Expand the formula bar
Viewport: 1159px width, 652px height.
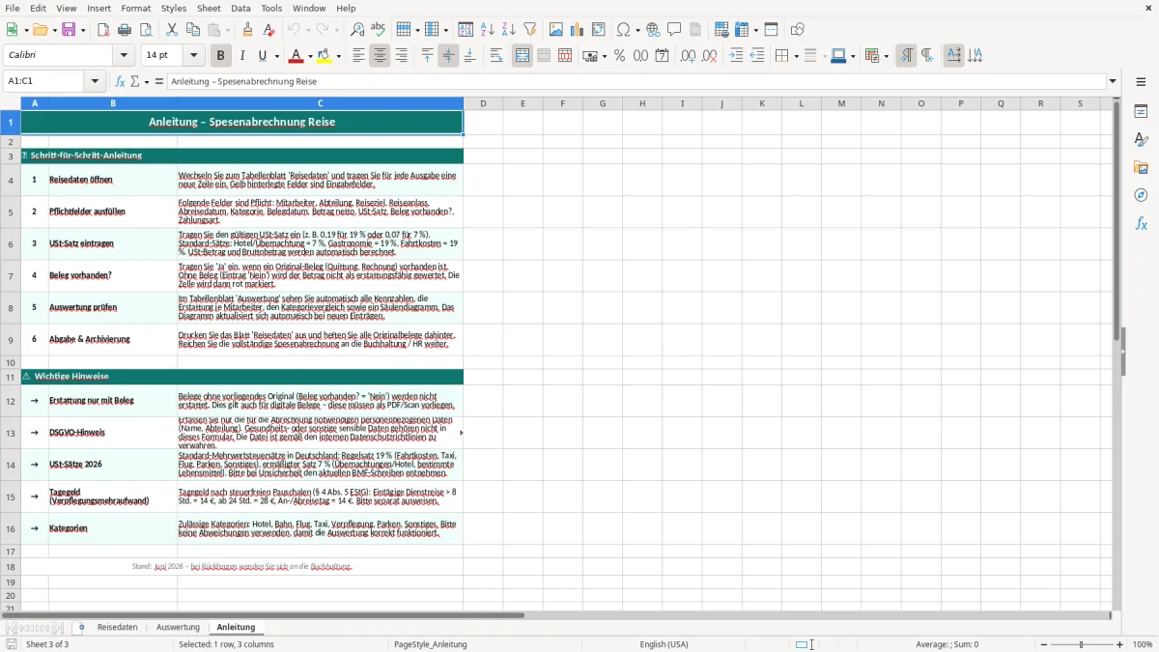[1114, 82]
